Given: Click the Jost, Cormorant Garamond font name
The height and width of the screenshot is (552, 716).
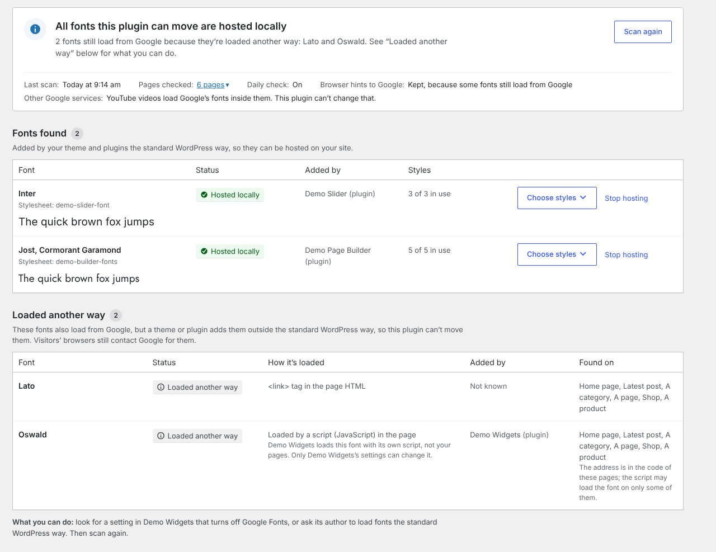Looking at the screenshot, I should 70,250.
